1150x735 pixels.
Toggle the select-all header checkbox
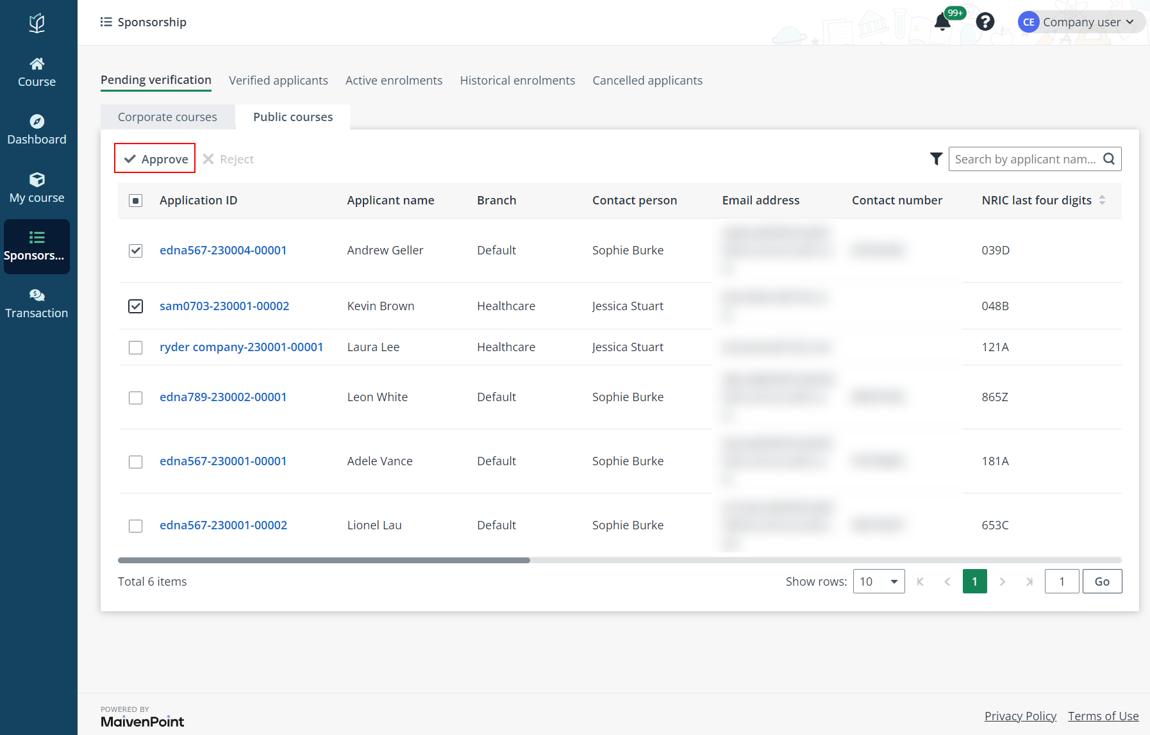135,201
